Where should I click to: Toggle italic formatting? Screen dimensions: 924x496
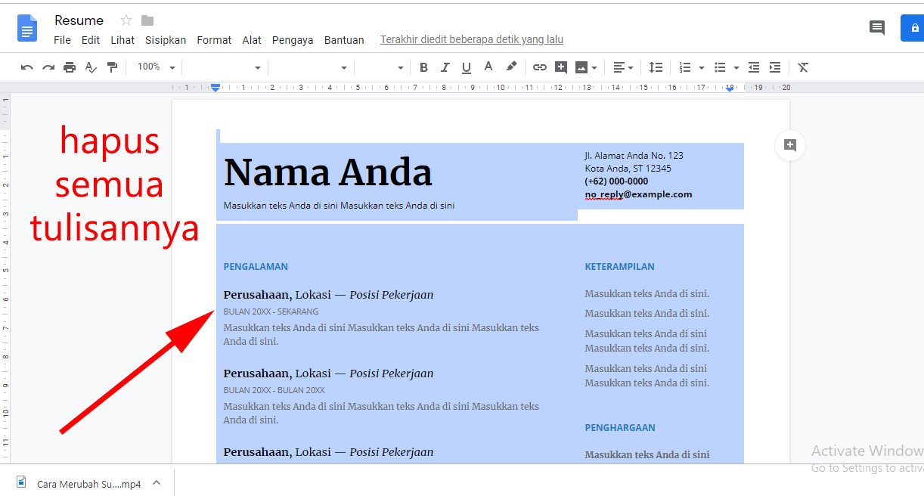pyautogui.click(x=445, y=67)
